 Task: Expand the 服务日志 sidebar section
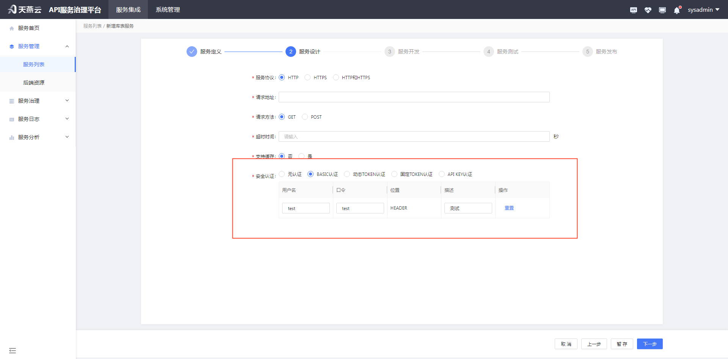[x=38, y=119]
